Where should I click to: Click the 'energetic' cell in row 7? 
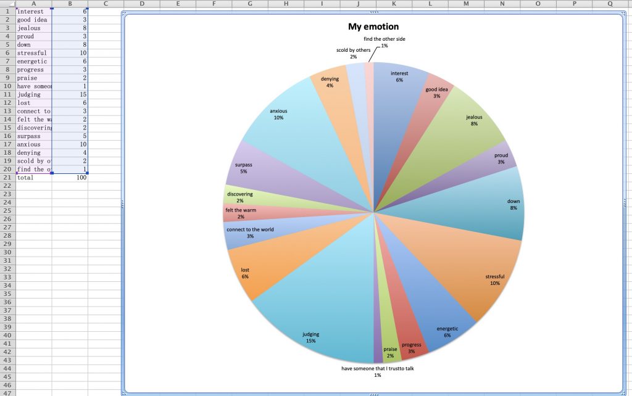click(x=33, y=62)
